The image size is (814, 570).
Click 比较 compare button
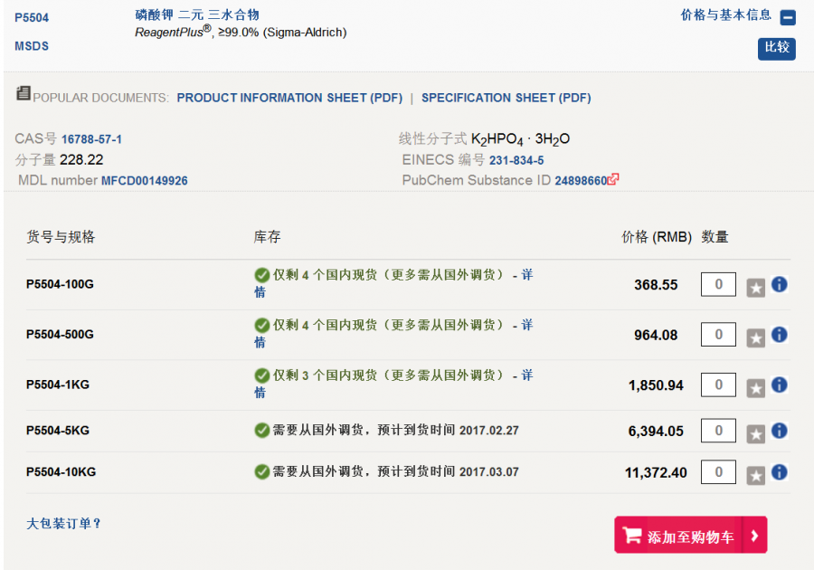tap(777, 48)
